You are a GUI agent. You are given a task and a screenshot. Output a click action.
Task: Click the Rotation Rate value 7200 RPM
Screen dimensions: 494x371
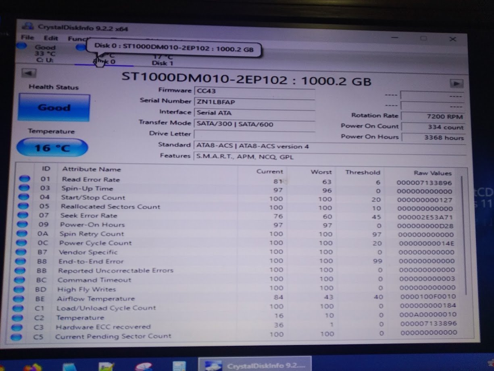434,116
